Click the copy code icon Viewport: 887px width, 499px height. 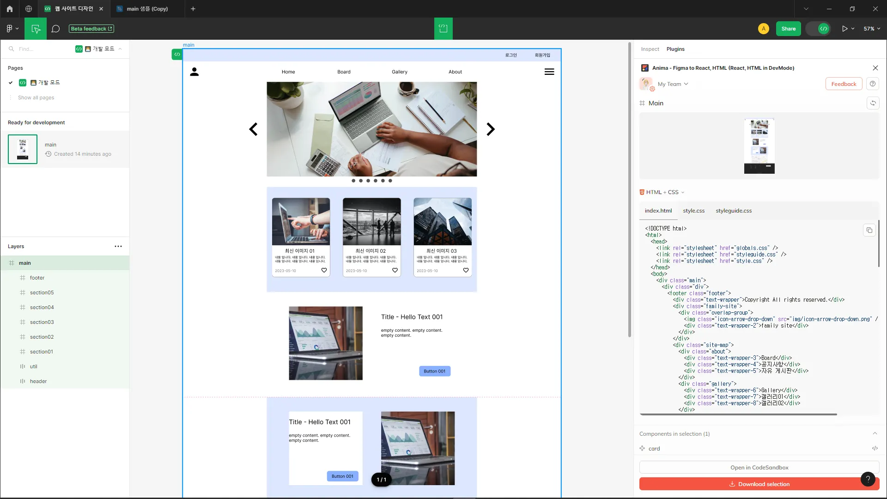click(x=869, y=230)
